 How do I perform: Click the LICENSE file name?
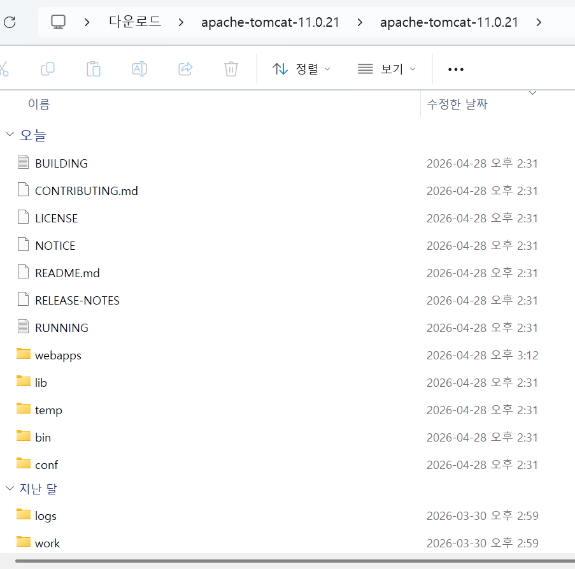click(x=57, y=219)
